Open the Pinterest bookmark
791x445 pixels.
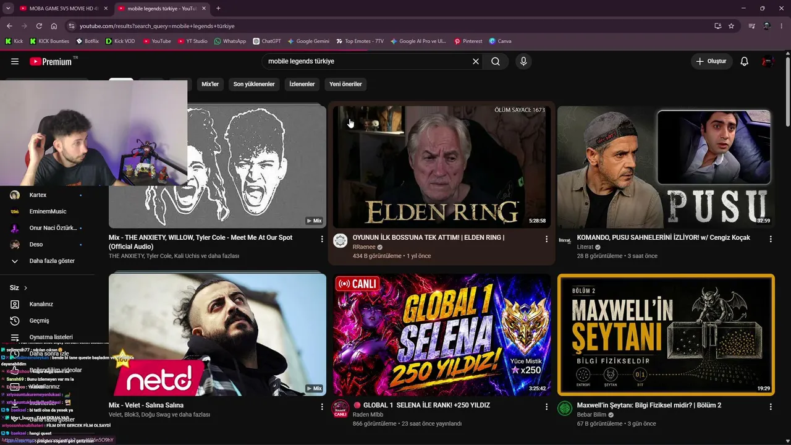[468, 41]
